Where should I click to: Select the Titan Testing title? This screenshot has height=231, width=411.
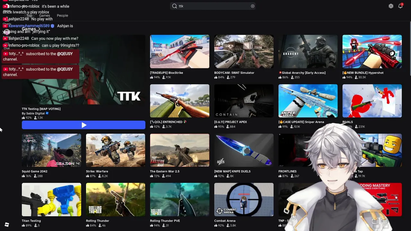click(x=31, y=221)
